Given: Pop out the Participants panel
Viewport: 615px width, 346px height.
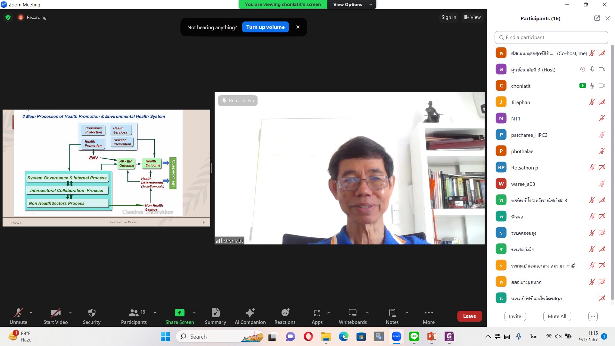Looking at the screenshot, I should (597, 19).
